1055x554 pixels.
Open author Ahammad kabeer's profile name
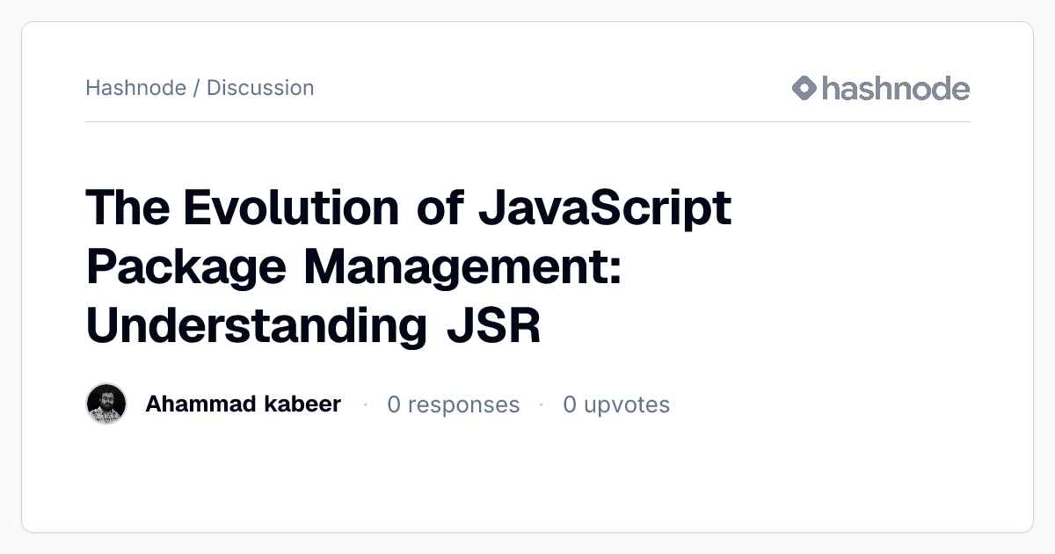point(243,405)
